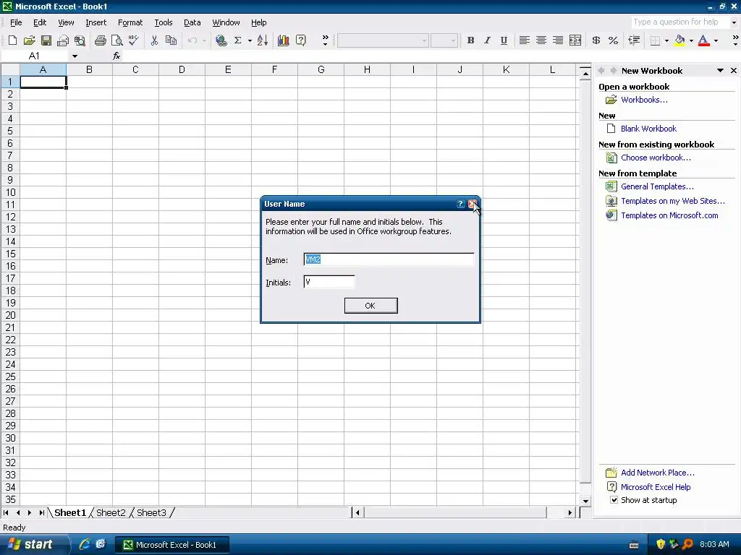Screen dimensions: 741x555
Task: Open Excel Help question mark toolbar icon
Action: 300,40
